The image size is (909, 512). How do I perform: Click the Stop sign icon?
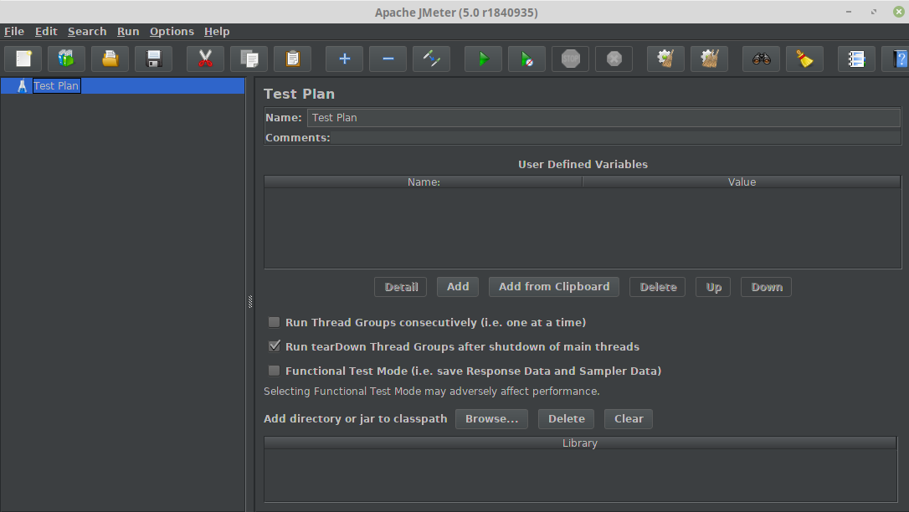pyautogui.click(x=571, y=59)
